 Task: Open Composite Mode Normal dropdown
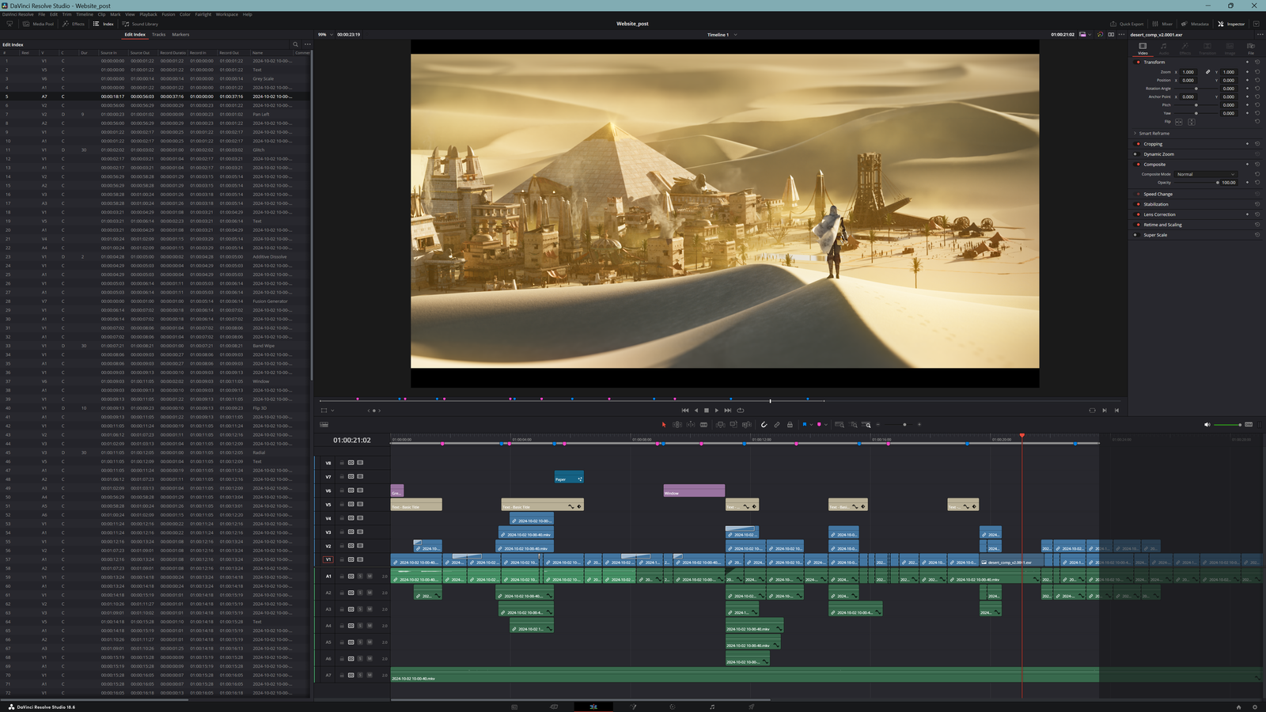[1206, 174]
